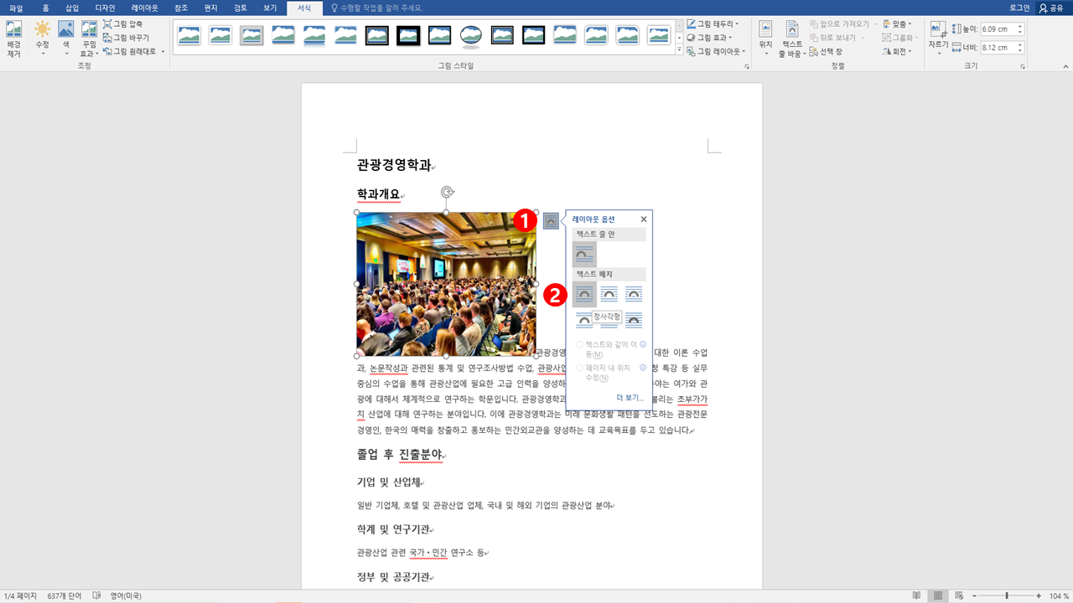This screenshot has width=1073, height=603.
Task: Open the 크기 size dialog launcher
Action: [1023, 66]
